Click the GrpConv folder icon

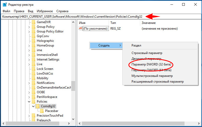[33, 36]
